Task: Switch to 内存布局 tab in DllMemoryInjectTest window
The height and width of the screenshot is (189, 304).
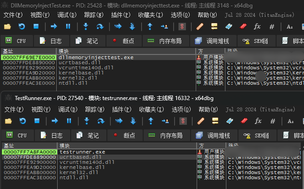Action: tap(166, 41)
